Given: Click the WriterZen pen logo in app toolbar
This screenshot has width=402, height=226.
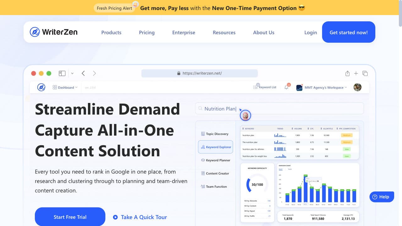Looking at the screenshot, I should (41, 87).
